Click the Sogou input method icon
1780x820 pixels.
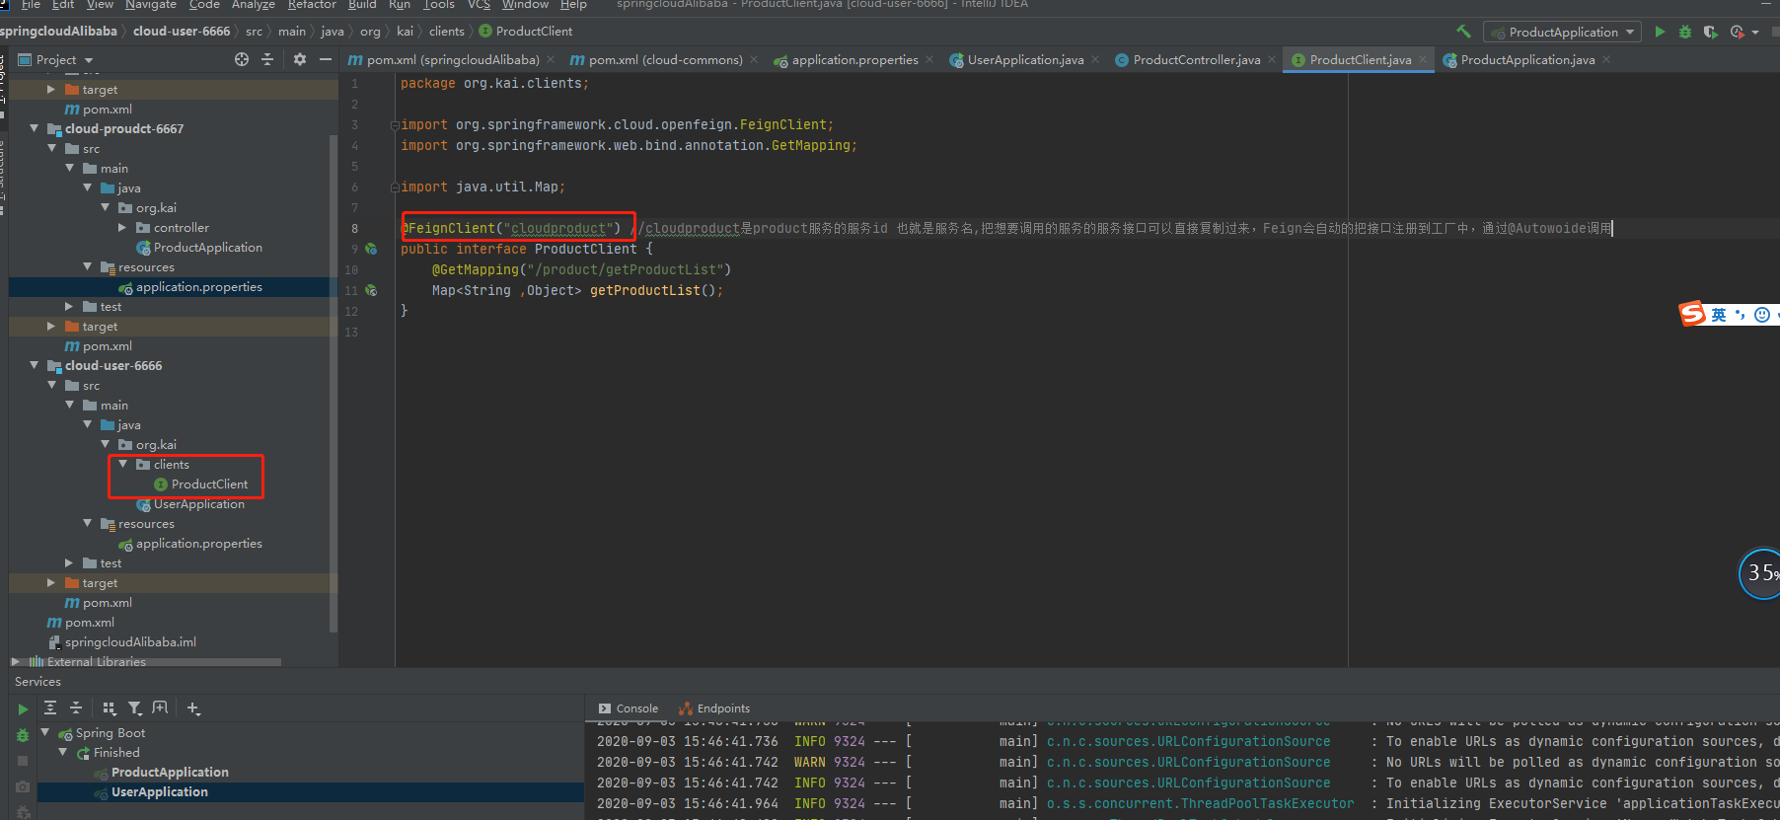point(1692,314)
